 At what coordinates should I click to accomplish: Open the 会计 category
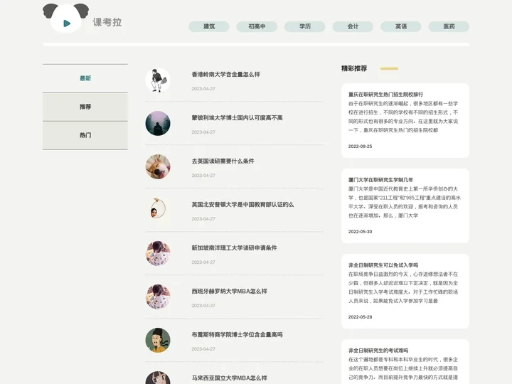(353, 26)
